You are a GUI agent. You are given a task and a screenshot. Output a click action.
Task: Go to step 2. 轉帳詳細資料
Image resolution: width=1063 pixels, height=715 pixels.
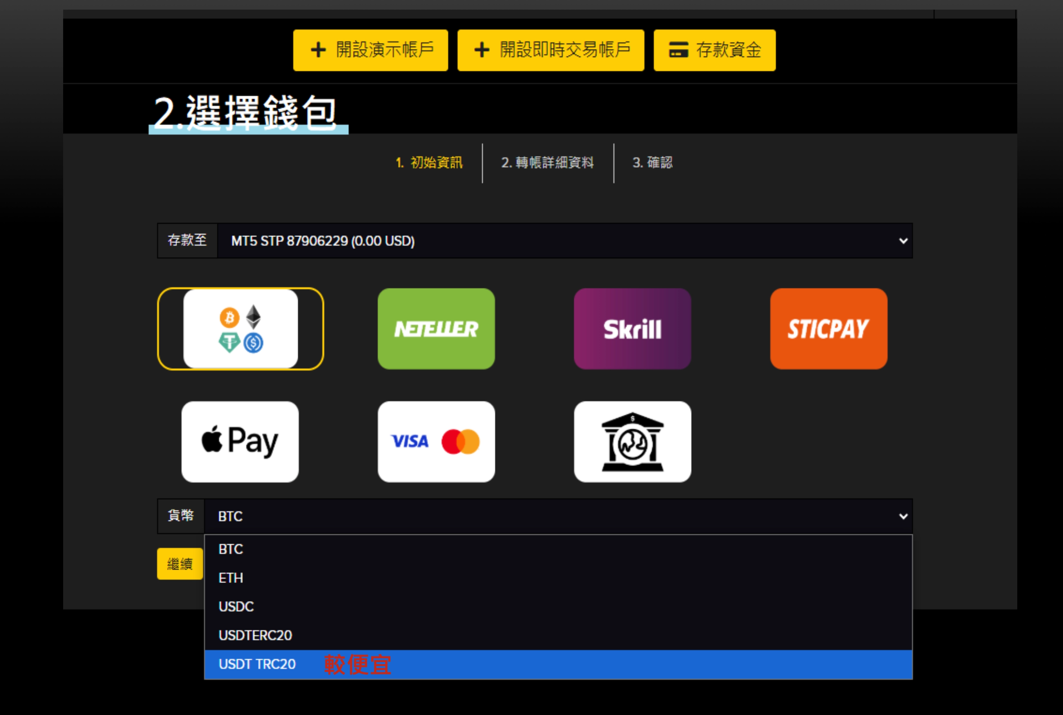547,162
